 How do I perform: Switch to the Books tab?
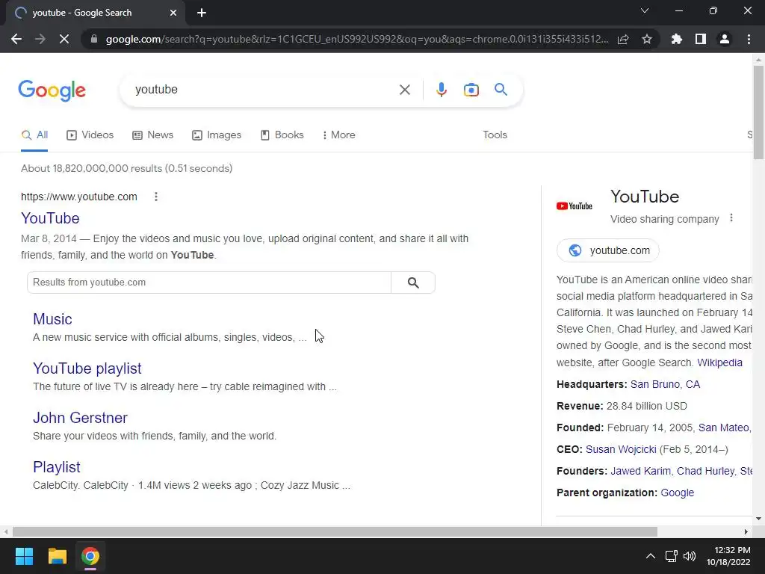pyautogui.click(x=282, y=135)
